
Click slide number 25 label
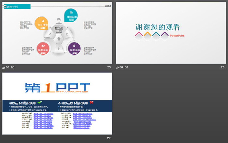[x=109, y=67]
